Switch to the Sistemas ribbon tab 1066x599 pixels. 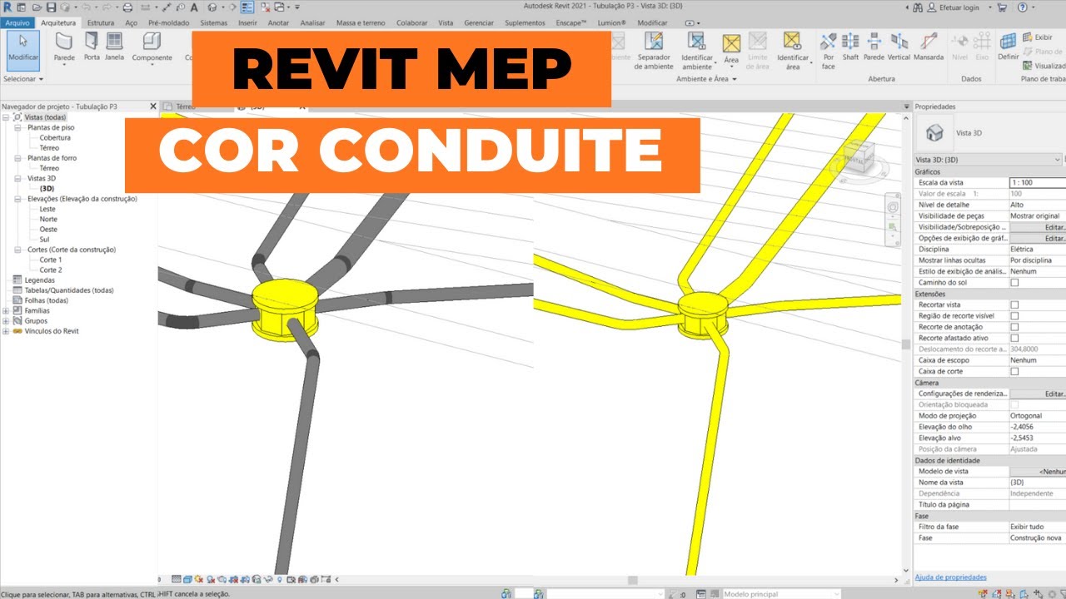(214, 22)
